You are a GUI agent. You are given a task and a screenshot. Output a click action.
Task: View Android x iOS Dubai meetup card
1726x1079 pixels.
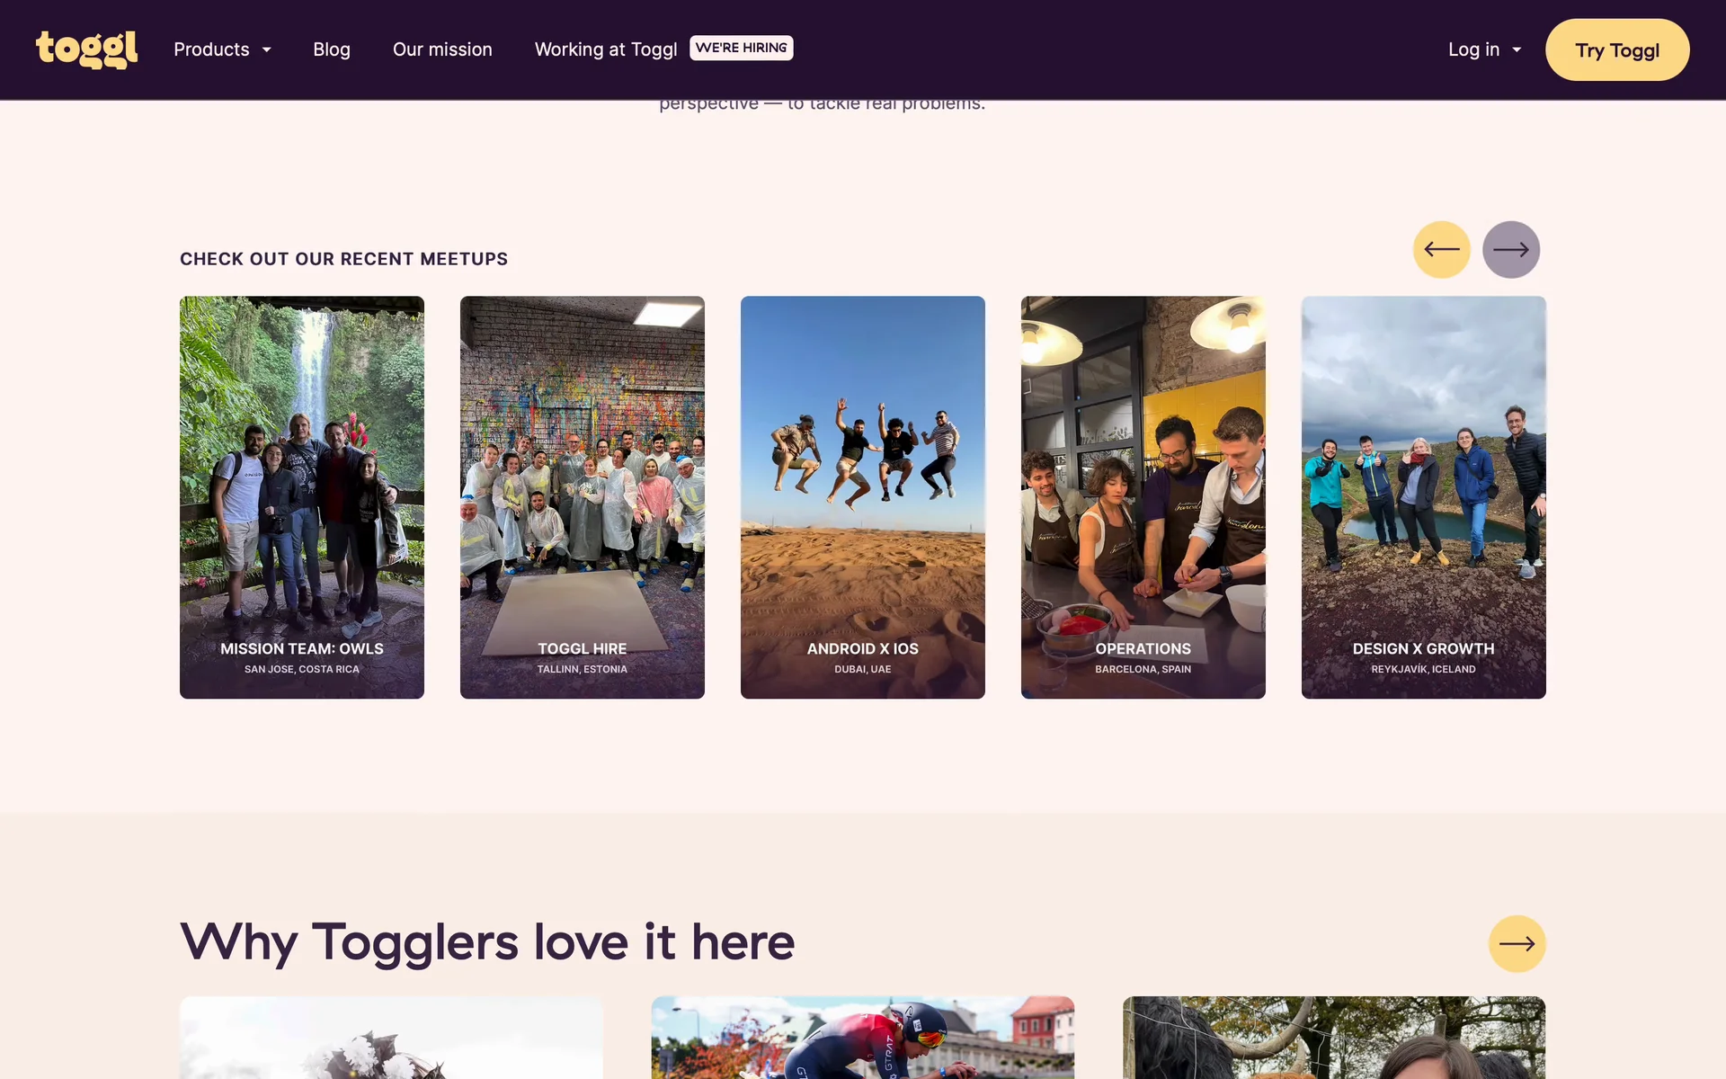[863, 496]
